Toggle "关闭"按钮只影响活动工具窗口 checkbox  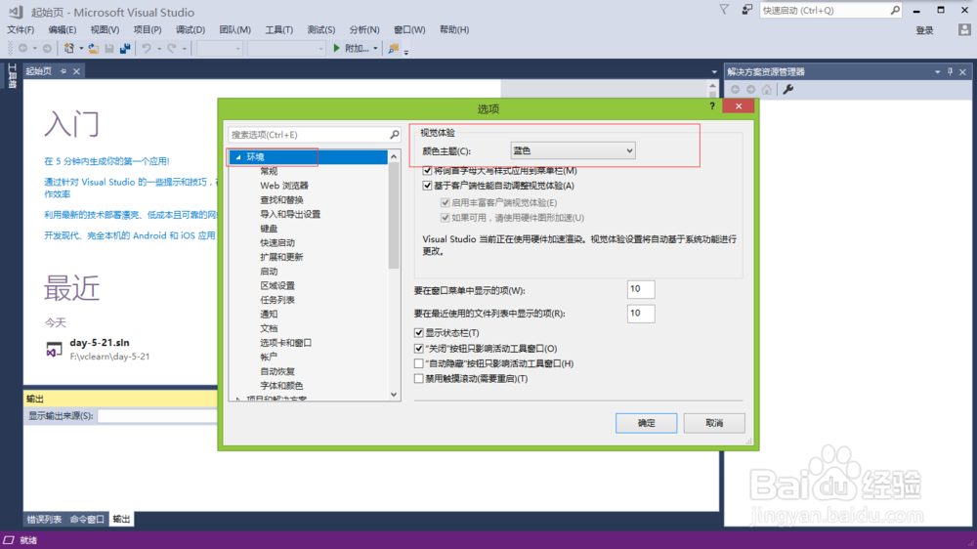click(x=419, y=349)
